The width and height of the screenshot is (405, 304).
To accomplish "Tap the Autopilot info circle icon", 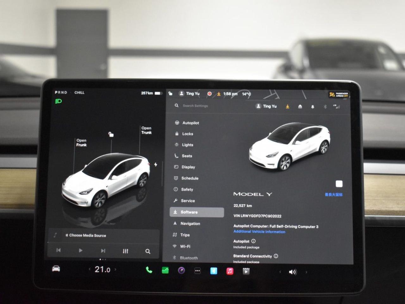I will (x=253, y=241).
